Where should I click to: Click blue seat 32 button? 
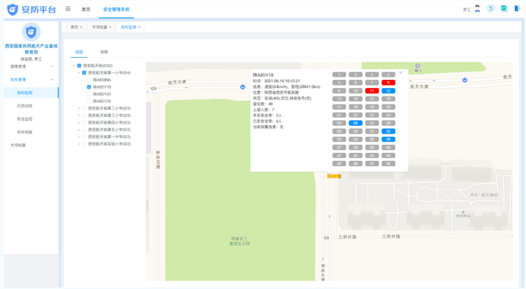point(388,131)
